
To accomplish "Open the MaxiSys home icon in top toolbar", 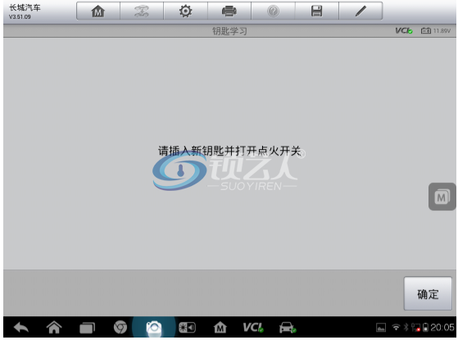I will pos(98,11).
